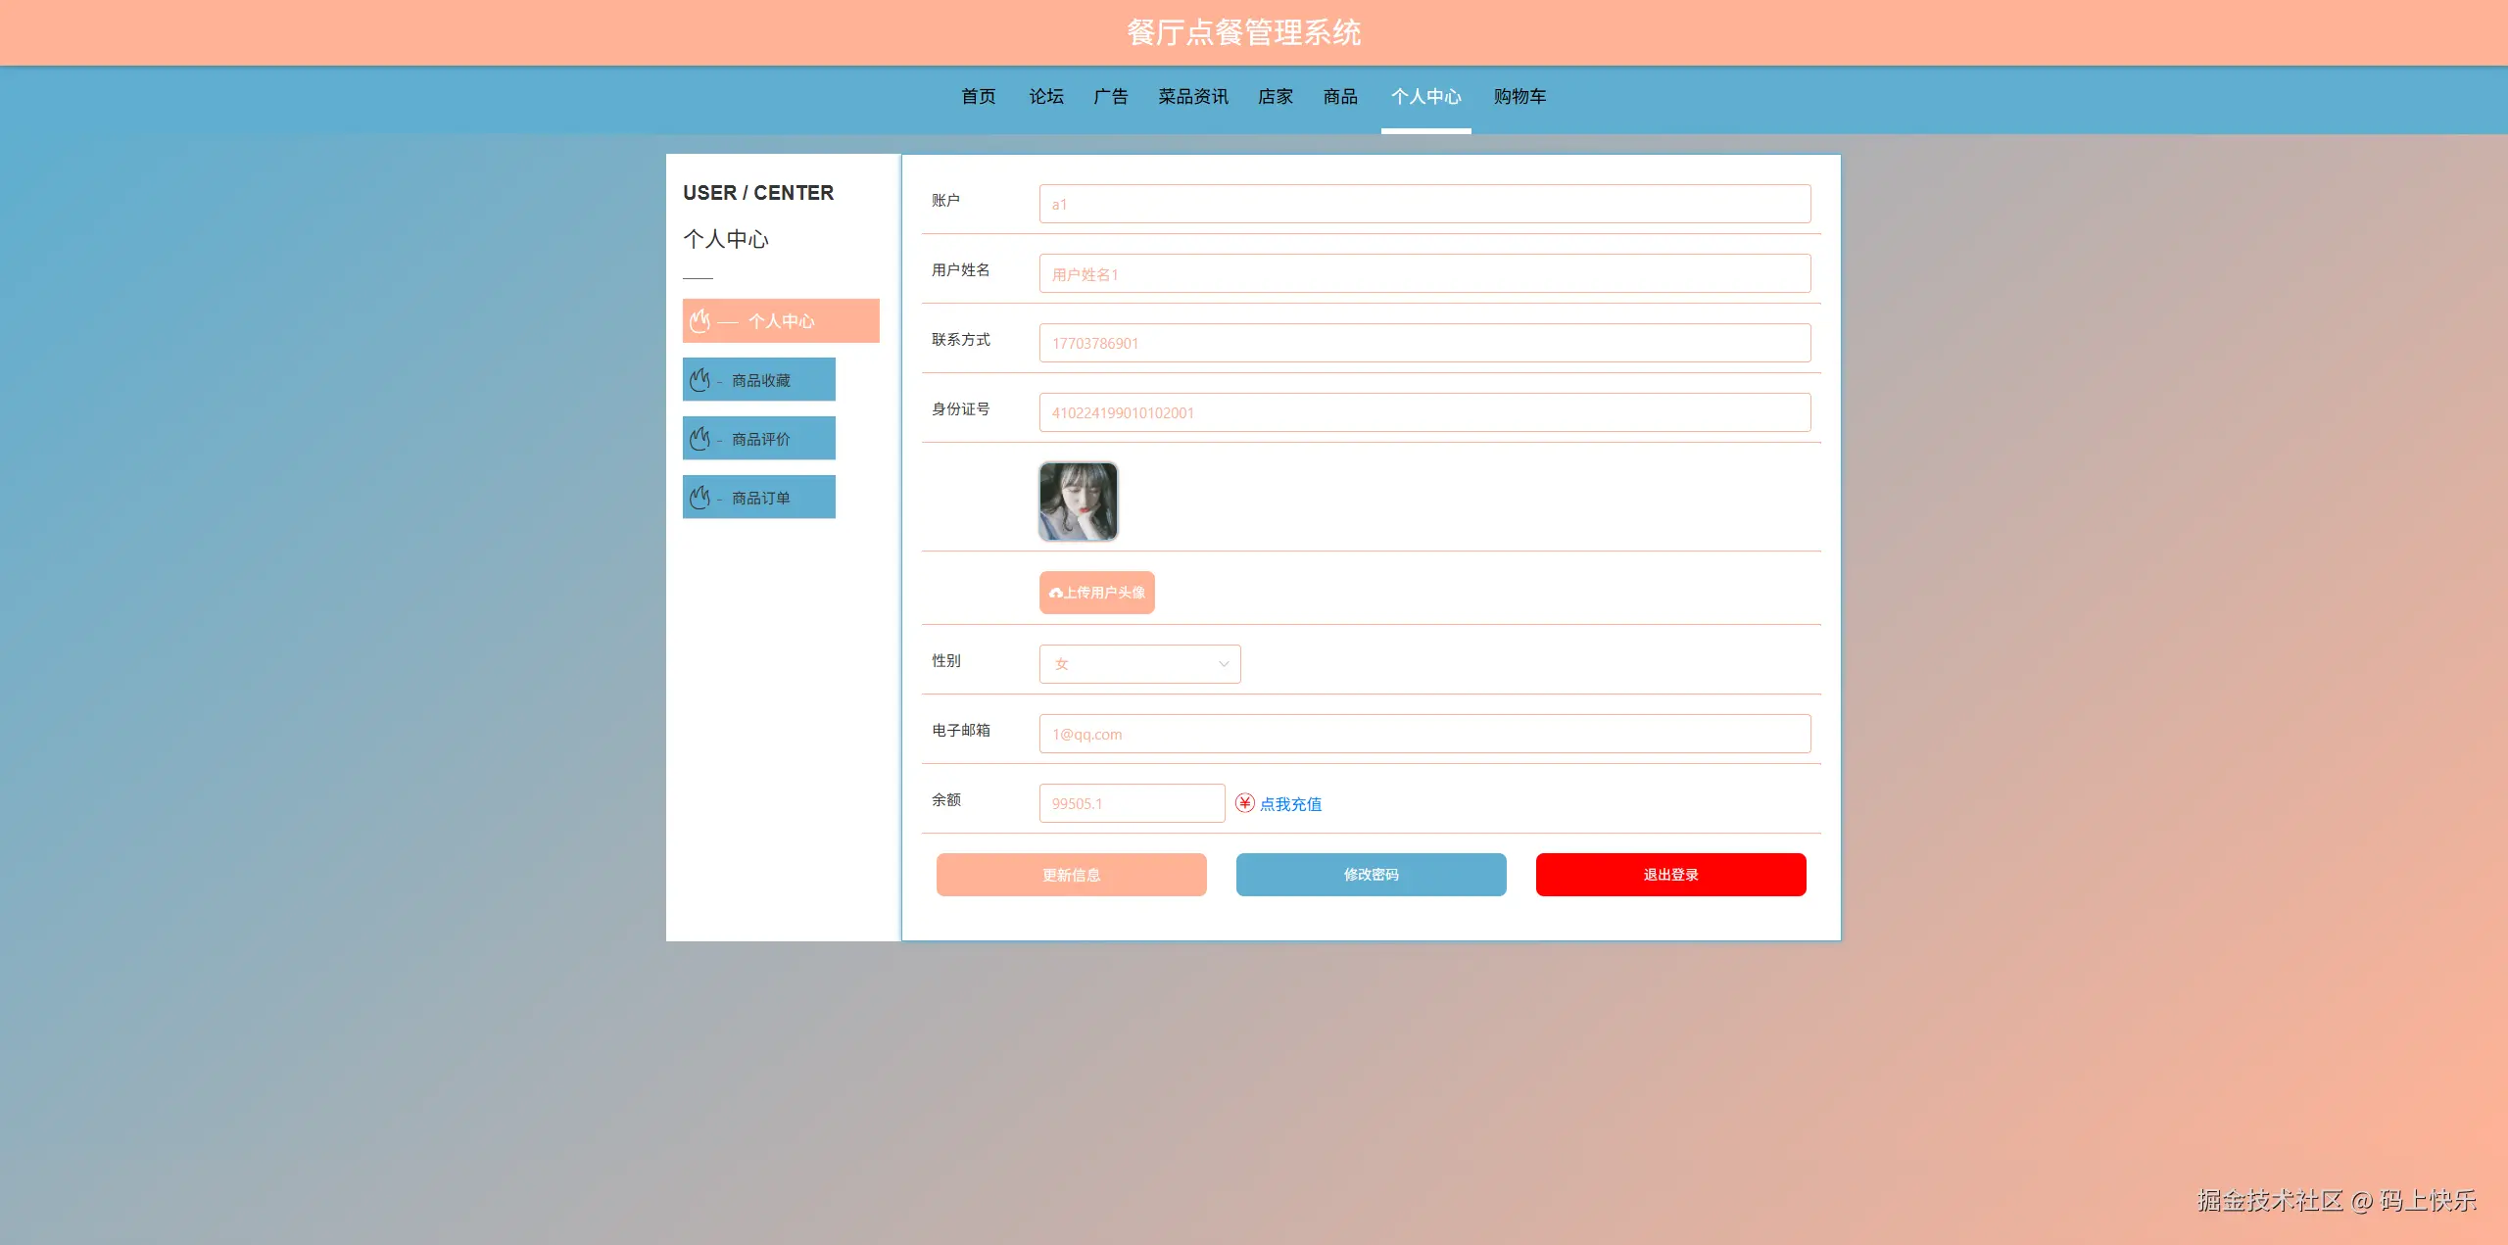Viewport: 2508px width, 1245px height.
Task: Click the flame icon beside 个人中心 sidebar item
Action: pos(700,320)
